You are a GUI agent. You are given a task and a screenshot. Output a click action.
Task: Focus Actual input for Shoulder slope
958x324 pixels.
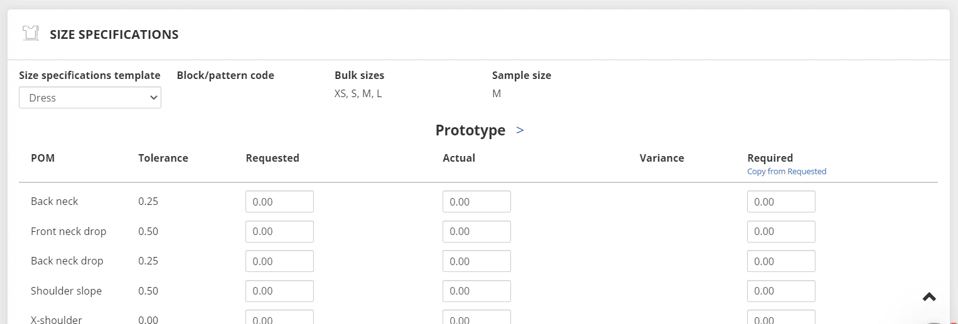pos(476,291)
